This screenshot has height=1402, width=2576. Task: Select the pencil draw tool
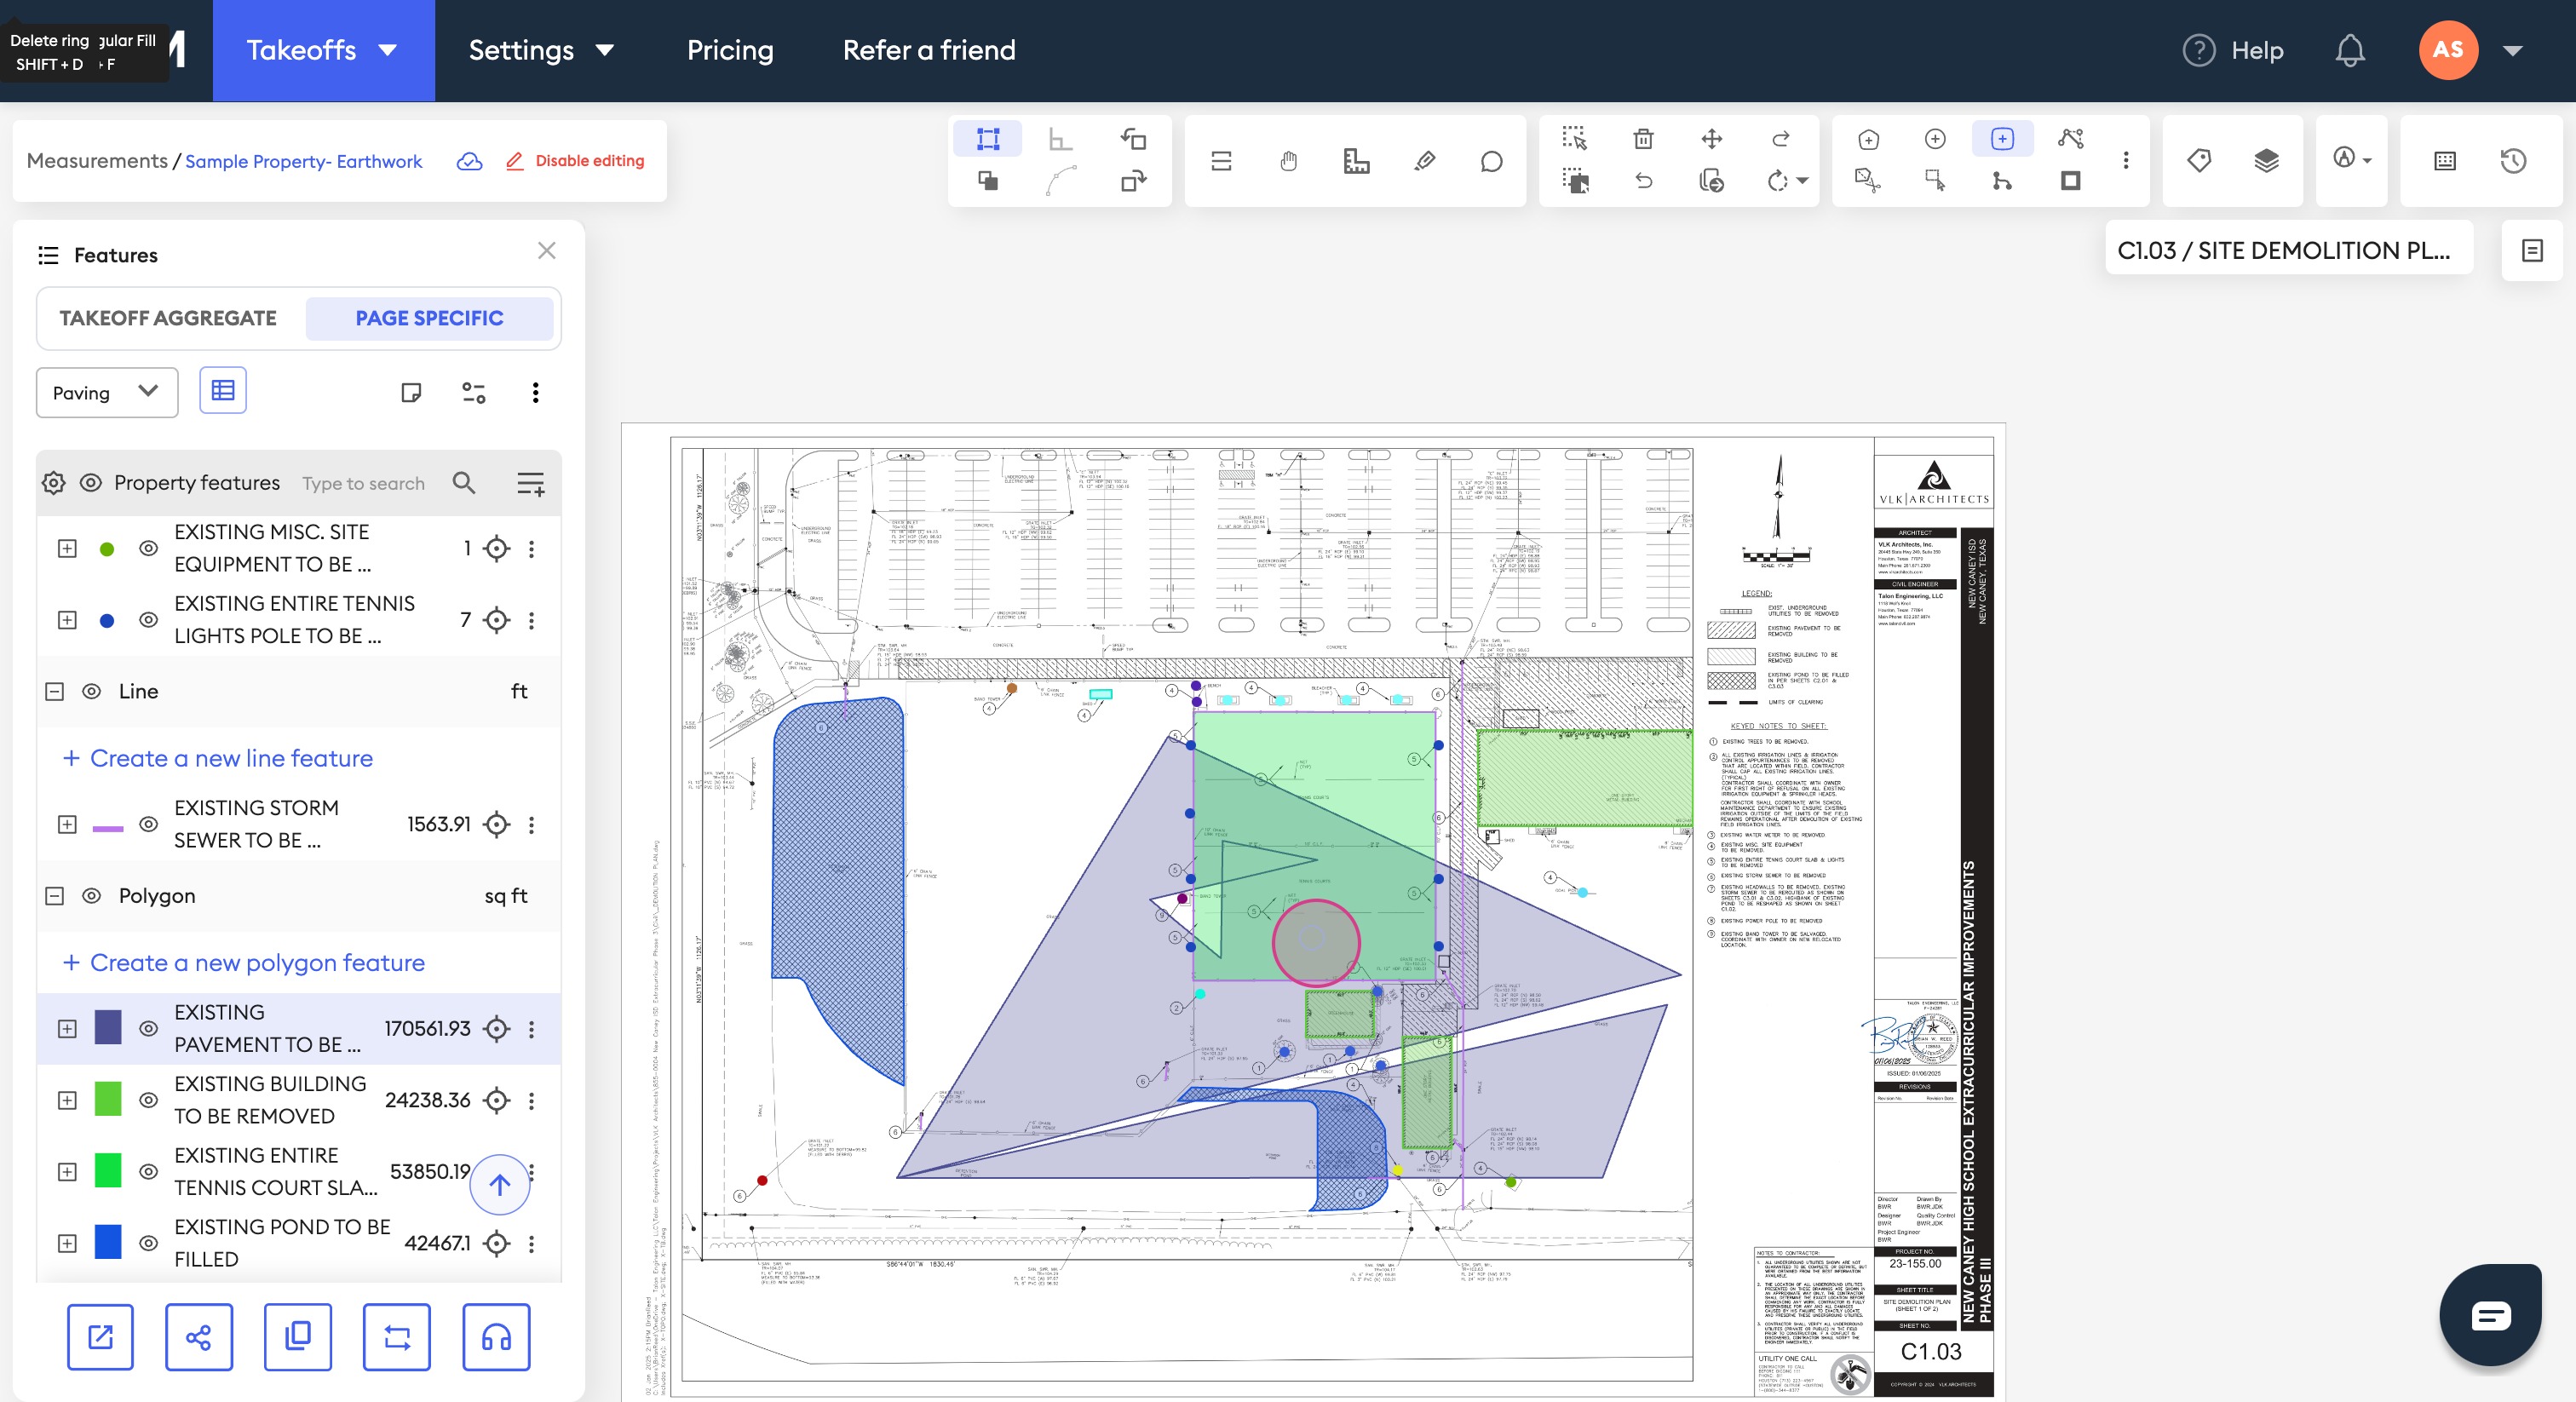[1425, 161]
